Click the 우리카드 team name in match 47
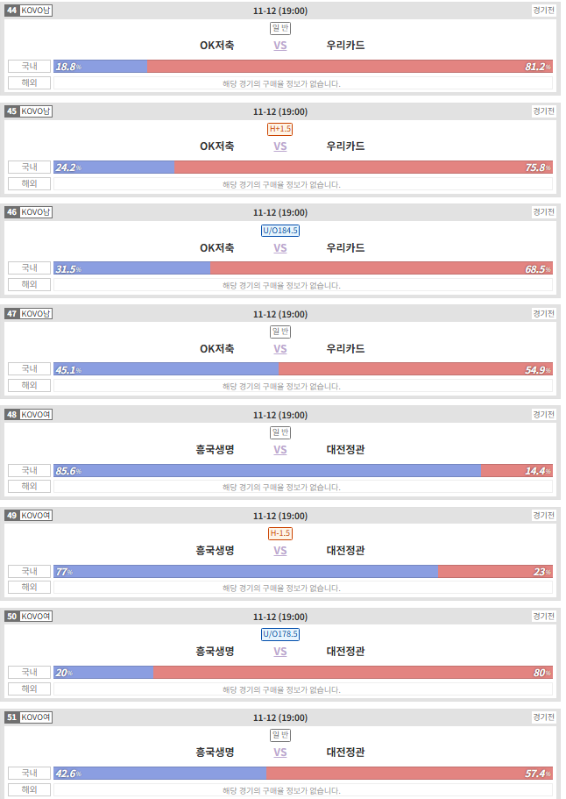566x799 pixels. pos(345,349)
